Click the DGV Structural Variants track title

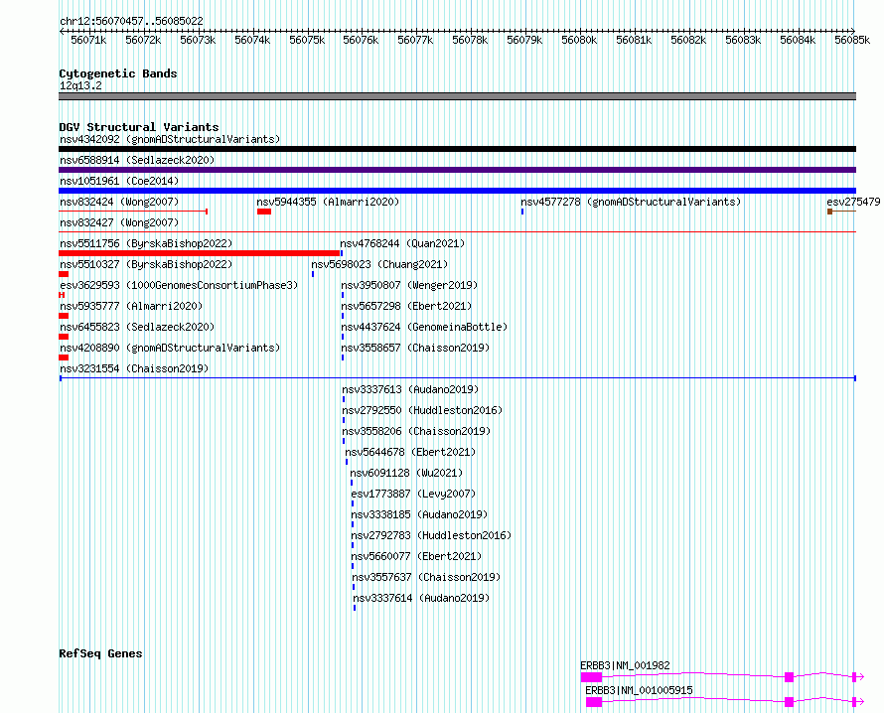pos(139,127)
